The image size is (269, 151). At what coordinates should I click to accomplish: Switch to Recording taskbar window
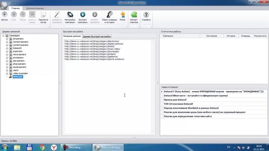click(76, 147)
